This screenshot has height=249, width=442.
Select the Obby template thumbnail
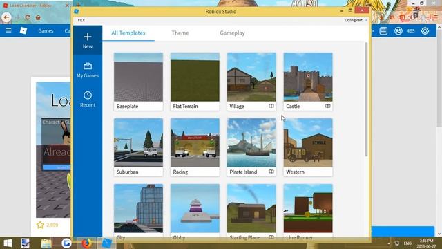pyautogui.click(x=195, y=208)
